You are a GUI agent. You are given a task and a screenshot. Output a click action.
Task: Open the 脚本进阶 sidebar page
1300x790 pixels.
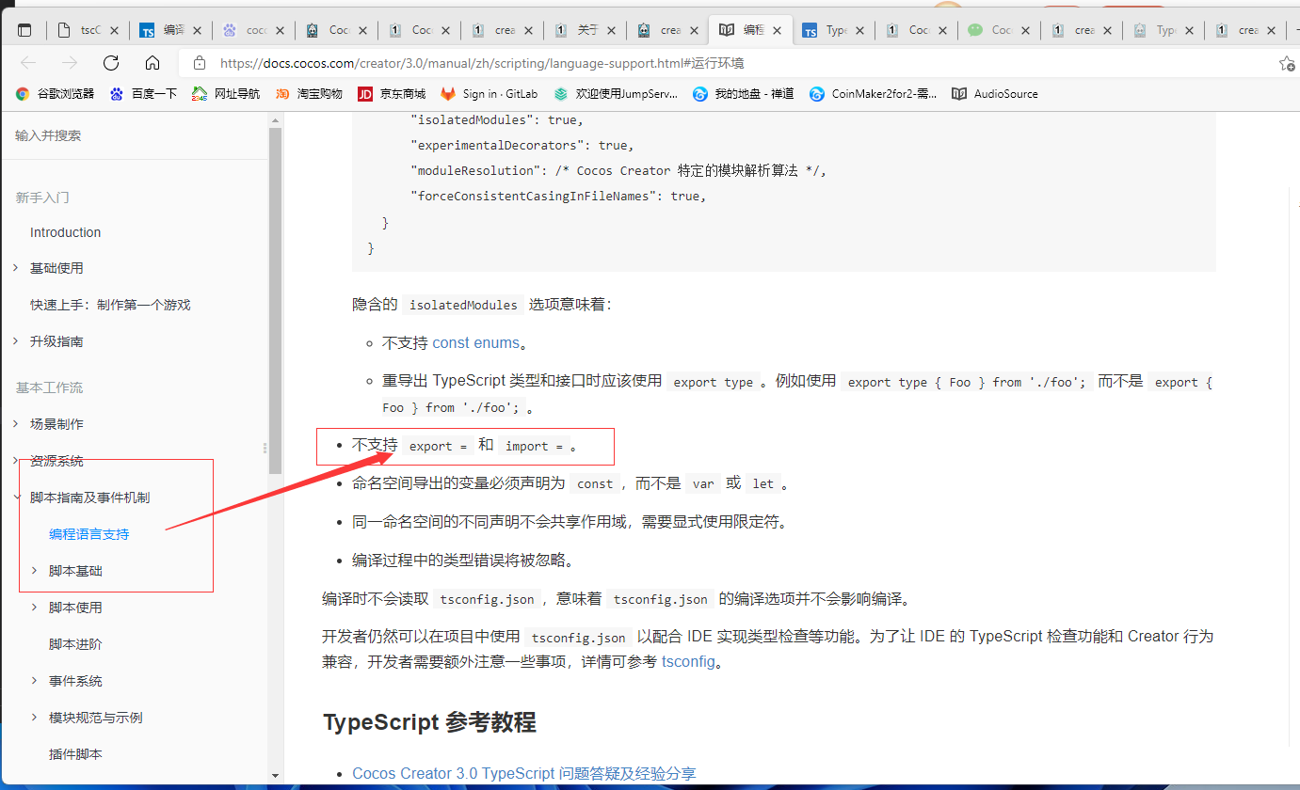click(75, 644)
